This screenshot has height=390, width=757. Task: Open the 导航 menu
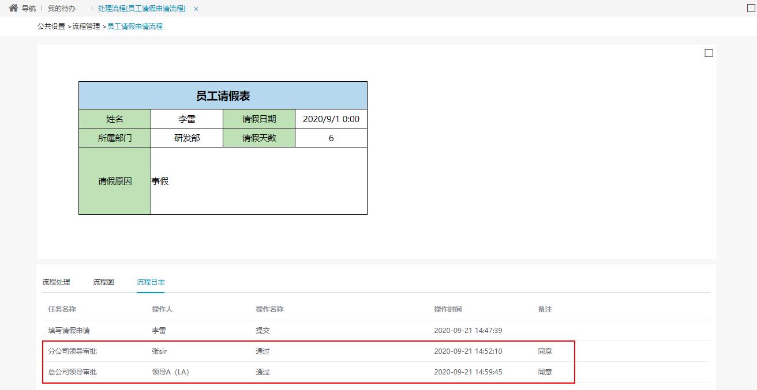click(x=28, y=8)
